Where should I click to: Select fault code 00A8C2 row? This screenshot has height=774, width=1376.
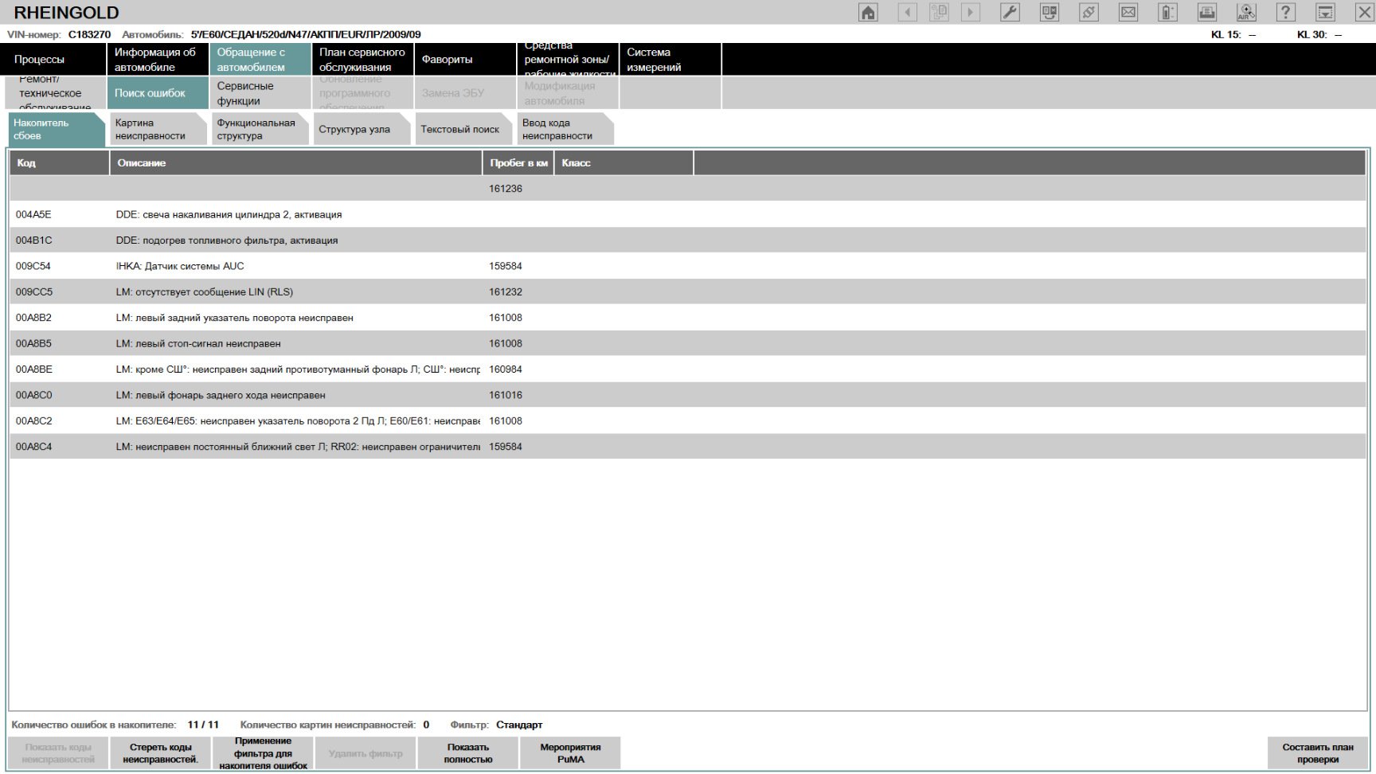[688, 421]
